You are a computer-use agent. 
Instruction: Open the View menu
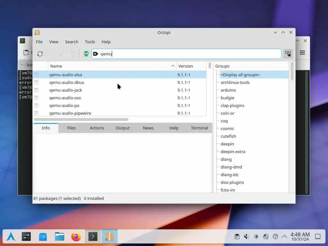tap(54, 42)
